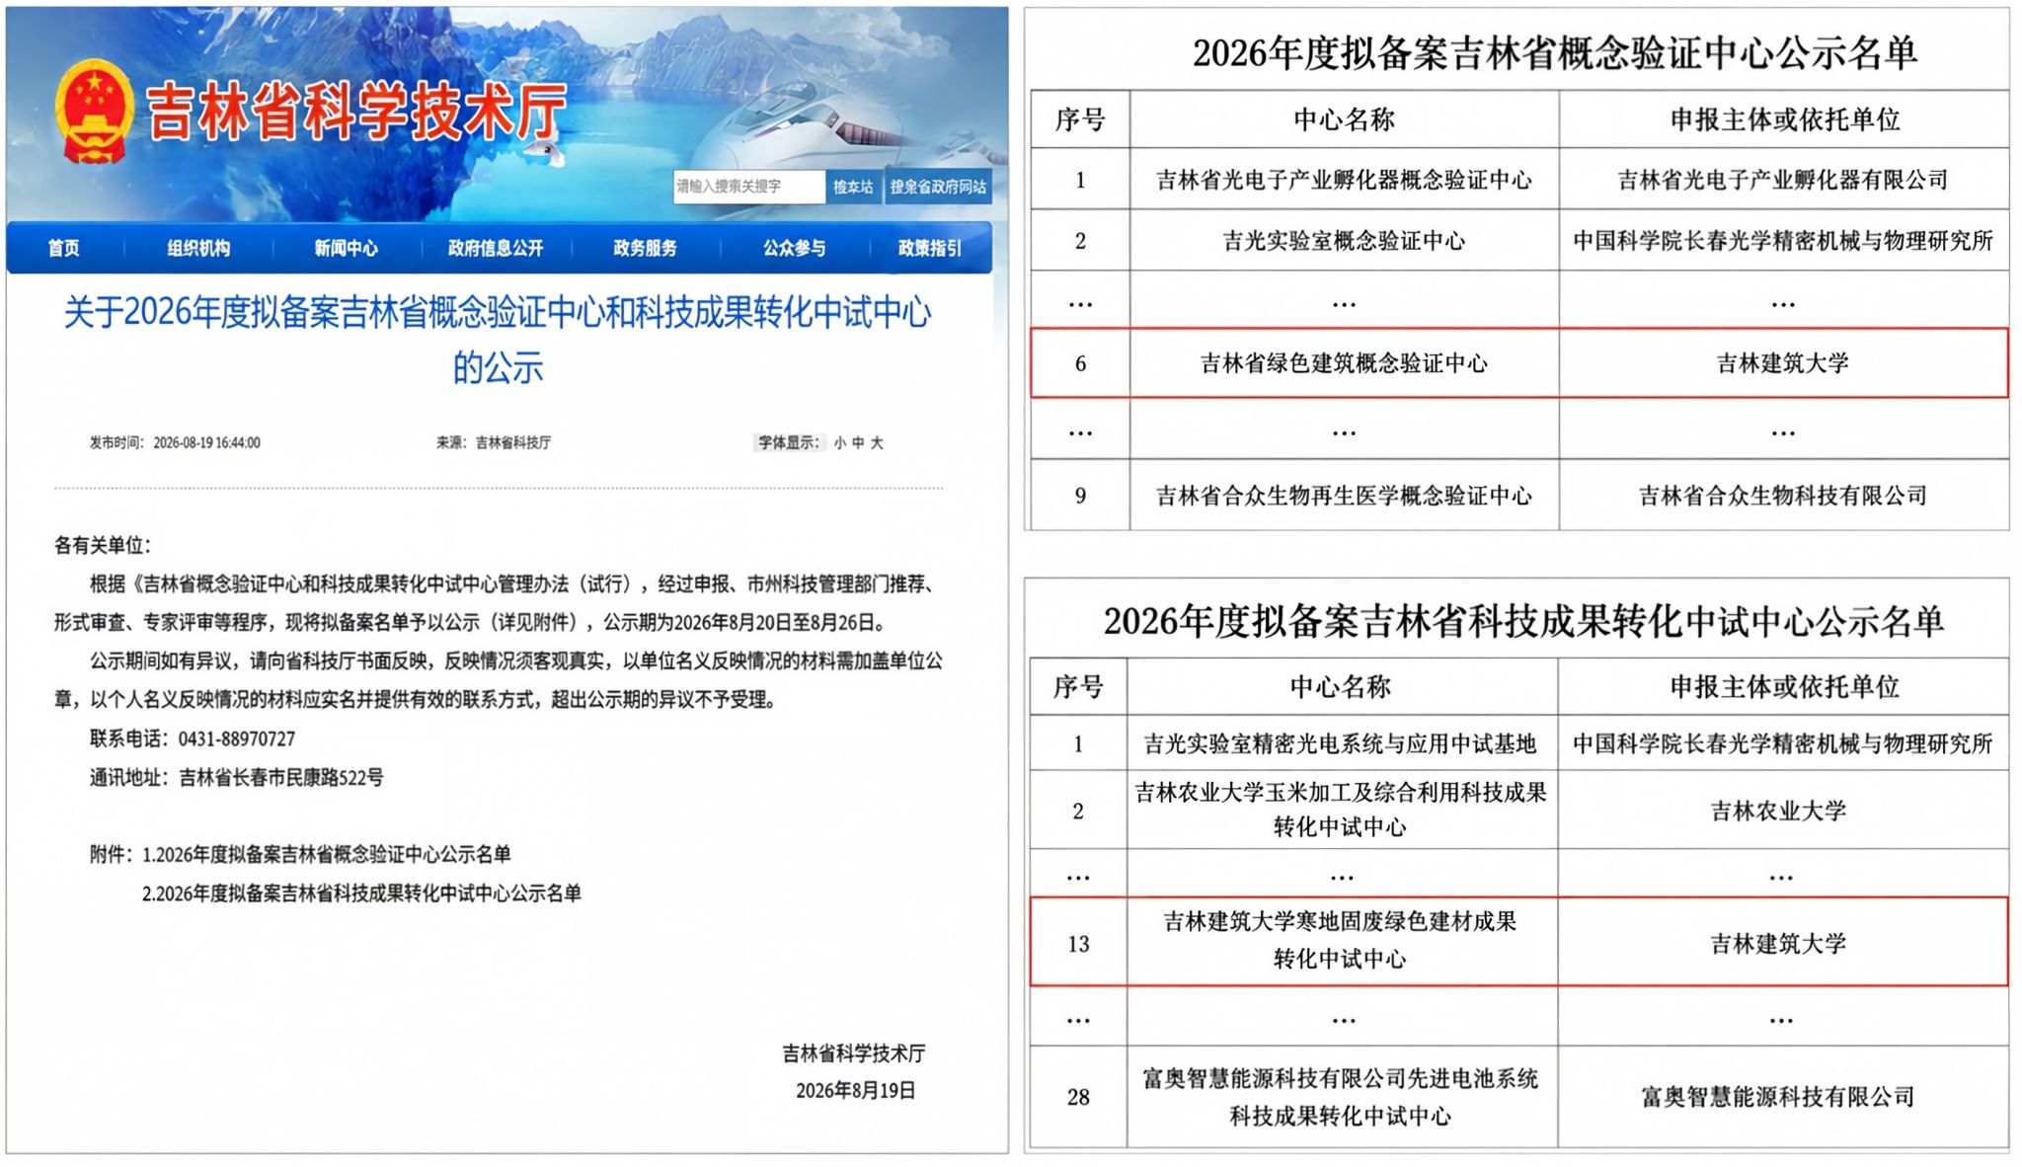2022x1167 pixels.
Task: Click the publish time 2026-08-19 16:44:00
Action: tap(206, 443)
